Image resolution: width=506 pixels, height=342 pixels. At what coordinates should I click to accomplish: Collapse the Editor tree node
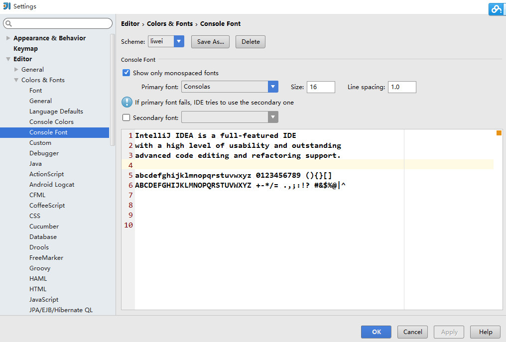pyautogui.click(x=8, y=59)
